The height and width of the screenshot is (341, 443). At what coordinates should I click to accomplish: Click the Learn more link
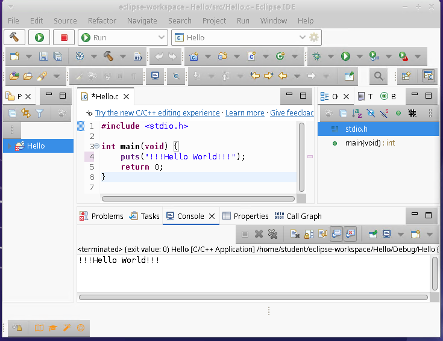tap(245, 112)
